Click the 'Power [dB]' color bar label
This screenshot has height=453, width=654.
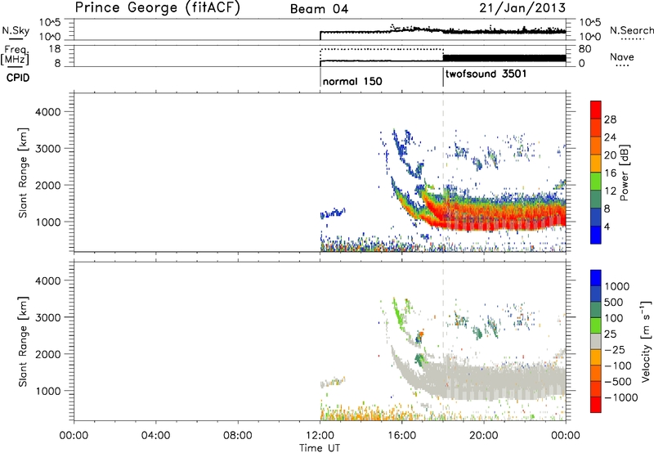point(624,173)
